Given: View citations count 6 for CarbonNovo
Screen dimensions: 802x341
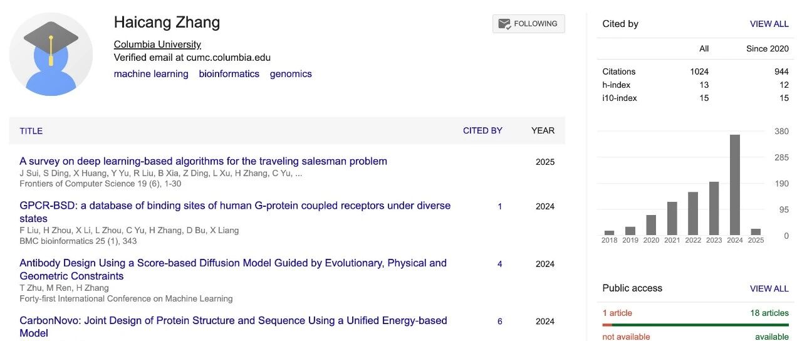Looking at the screenshot, I should (x=499, y=322).
